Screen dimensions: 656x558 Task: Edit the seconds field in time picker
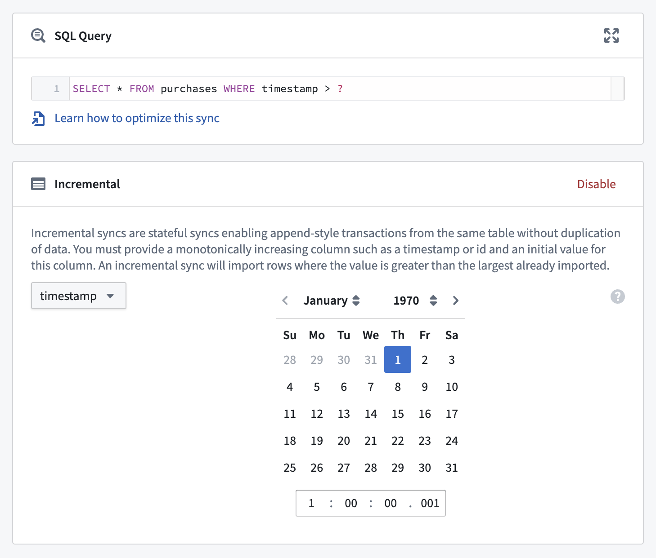point(391,503)
